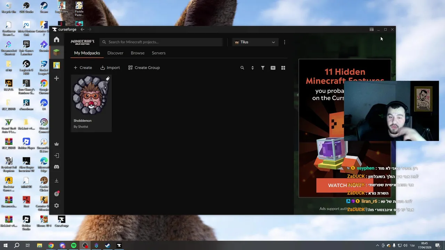Select the dinosaur game icon in sidebar
This screenshot has width=445, height=250.
pyautogui.click(x=56, y=65)
